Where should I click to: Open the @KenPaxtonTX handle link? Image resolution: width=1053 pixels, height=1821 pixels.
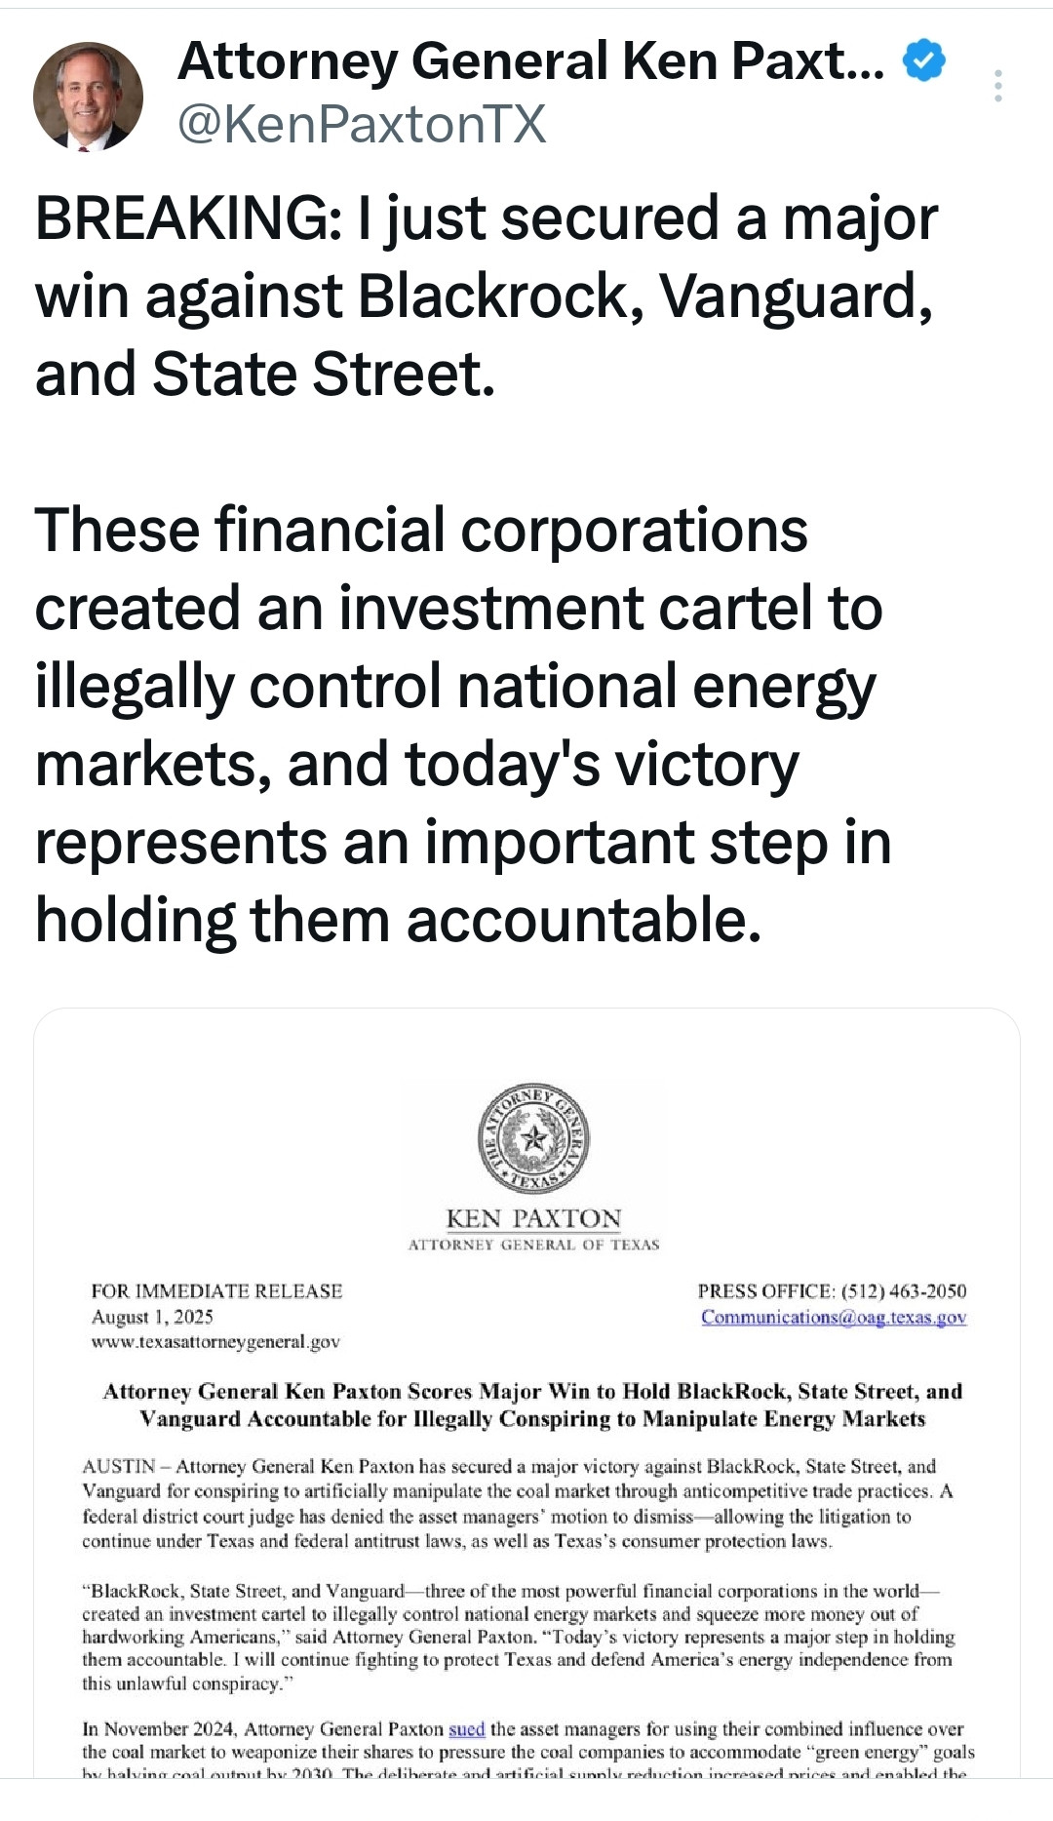pos(362,124)
